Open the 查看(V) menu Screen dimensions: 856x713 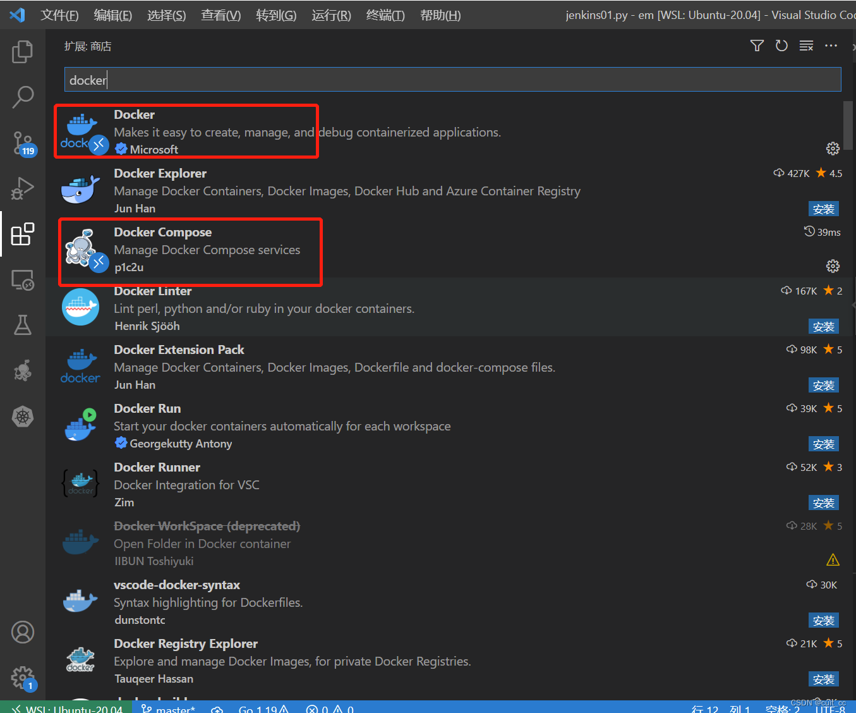pyautogui.click(x=221, y=15)
